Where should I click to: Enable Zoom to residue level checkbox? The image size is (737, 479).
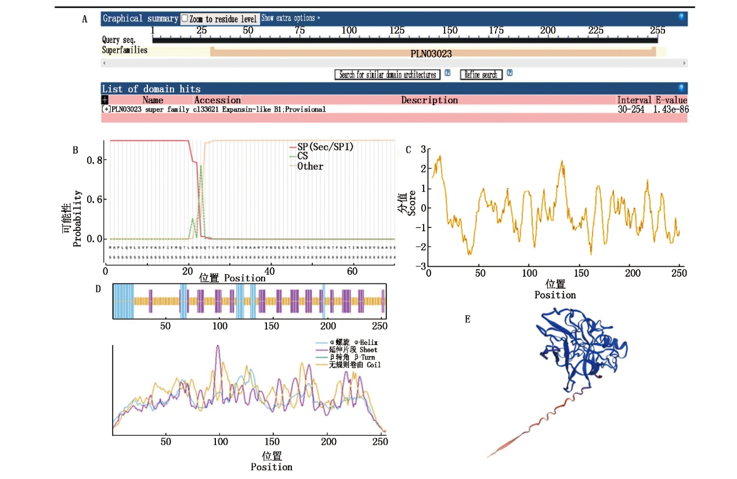(185, 18)
